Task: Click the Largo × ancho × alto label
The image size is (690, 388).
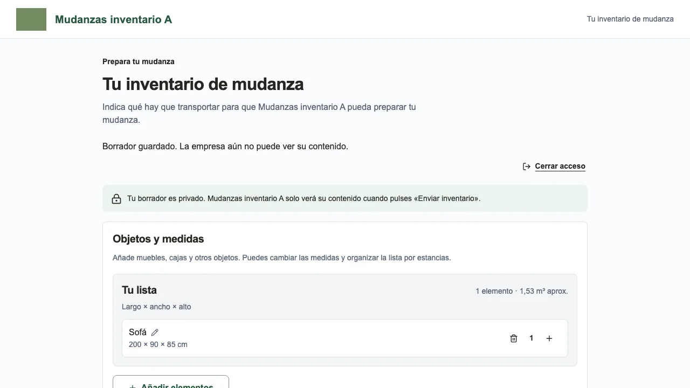Action: [x=156, y=307]
